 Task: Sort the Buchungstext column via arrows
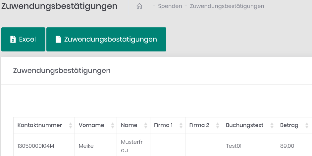(272, 125)
